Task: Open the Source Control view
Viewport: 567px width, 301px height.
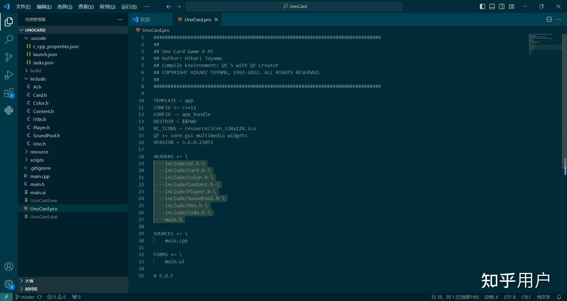Action: [x=9, y=57]
